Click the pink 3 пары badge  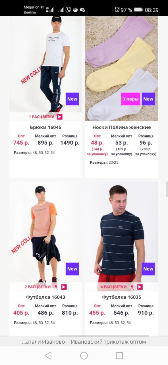click(x=130, y=99)
